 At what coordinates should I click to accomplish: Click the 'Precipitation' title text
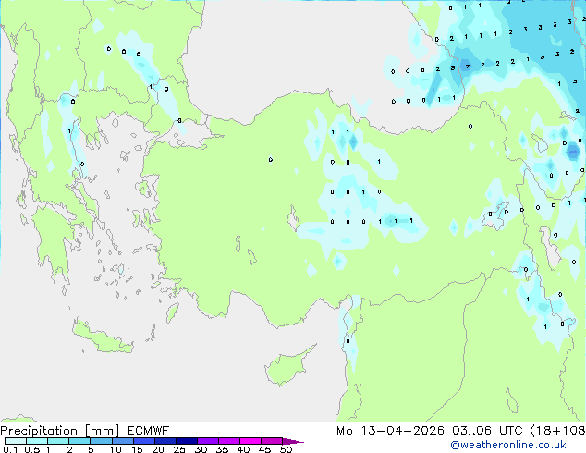39,431
